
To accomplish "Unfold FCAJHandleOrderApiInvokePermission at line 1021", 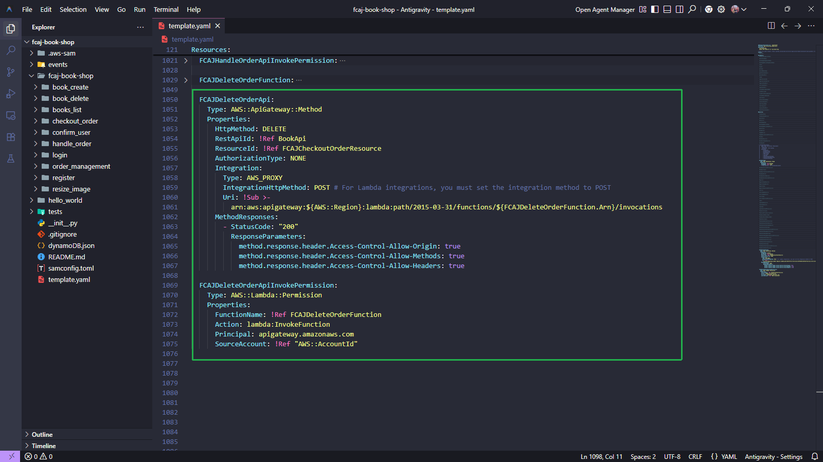I will pyautogui.click(x=186, y=61).
